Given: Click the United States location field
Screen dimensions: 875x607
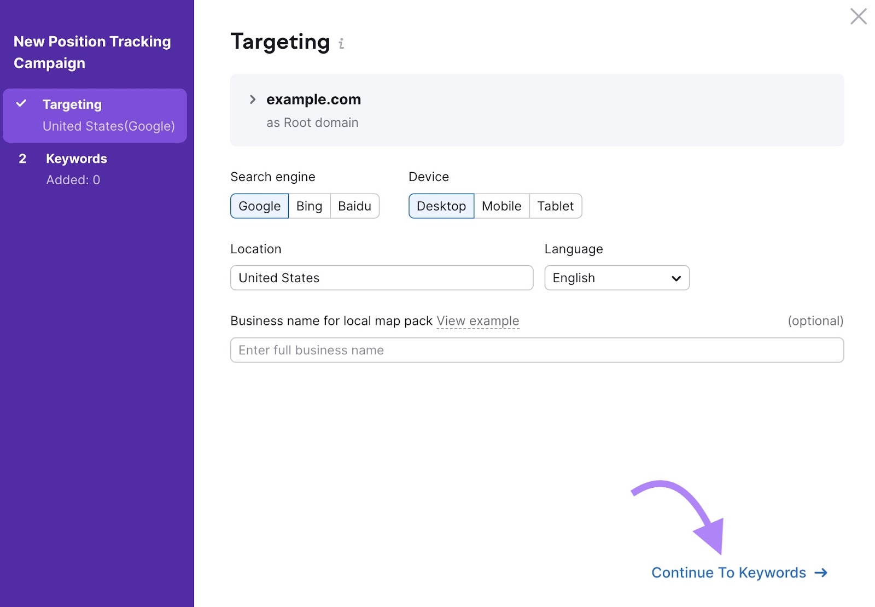Looking at the screenshot, I should tap(381, 278).
